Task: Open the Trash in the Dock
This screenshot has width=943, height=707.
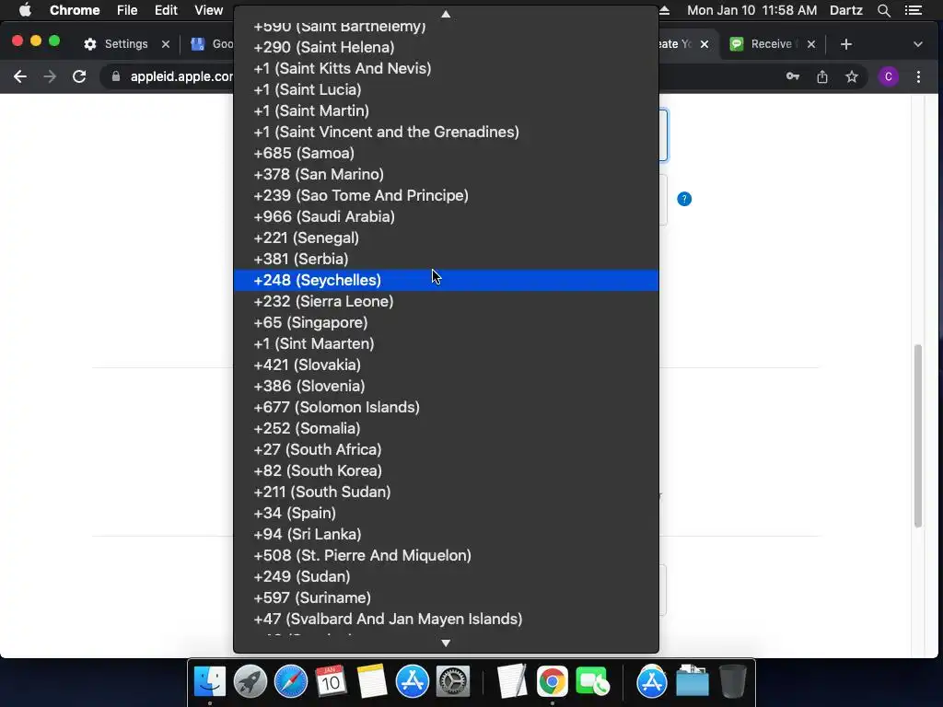Action: (x=732, y=682)
